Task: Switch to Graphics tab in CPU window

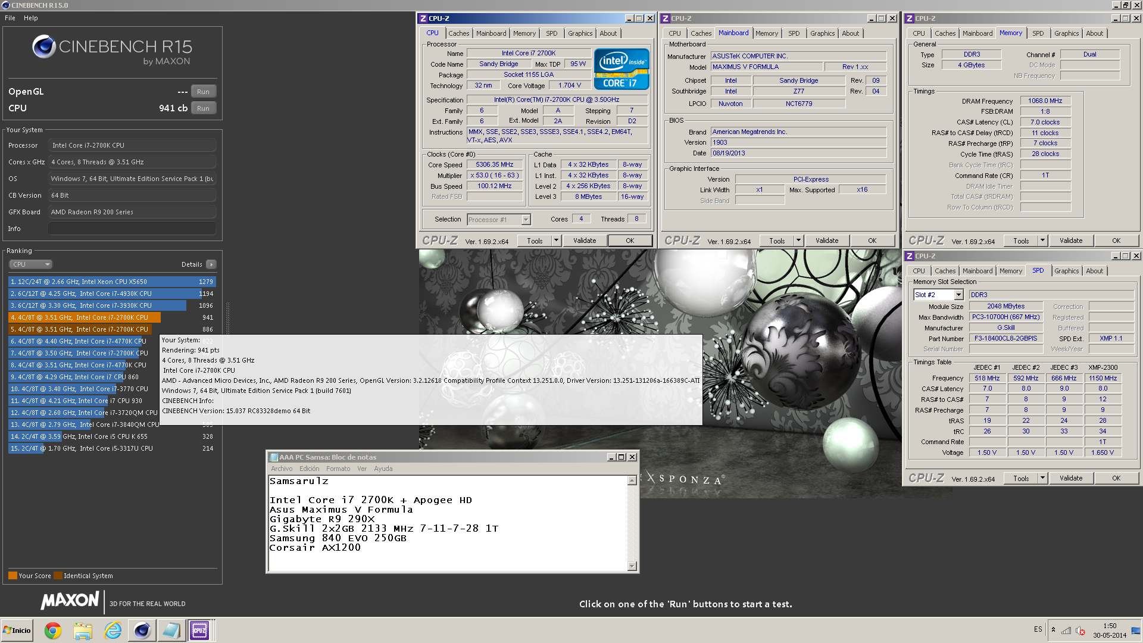Action: 580,33
